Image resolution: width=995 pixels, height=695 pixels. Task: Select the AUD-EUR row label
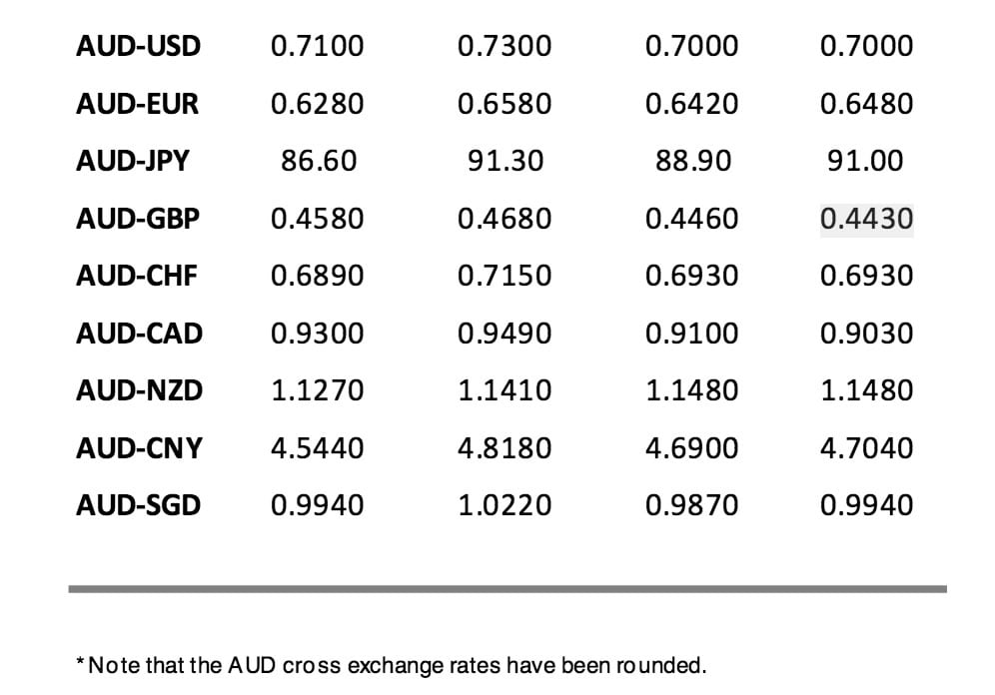coord(137,104)
